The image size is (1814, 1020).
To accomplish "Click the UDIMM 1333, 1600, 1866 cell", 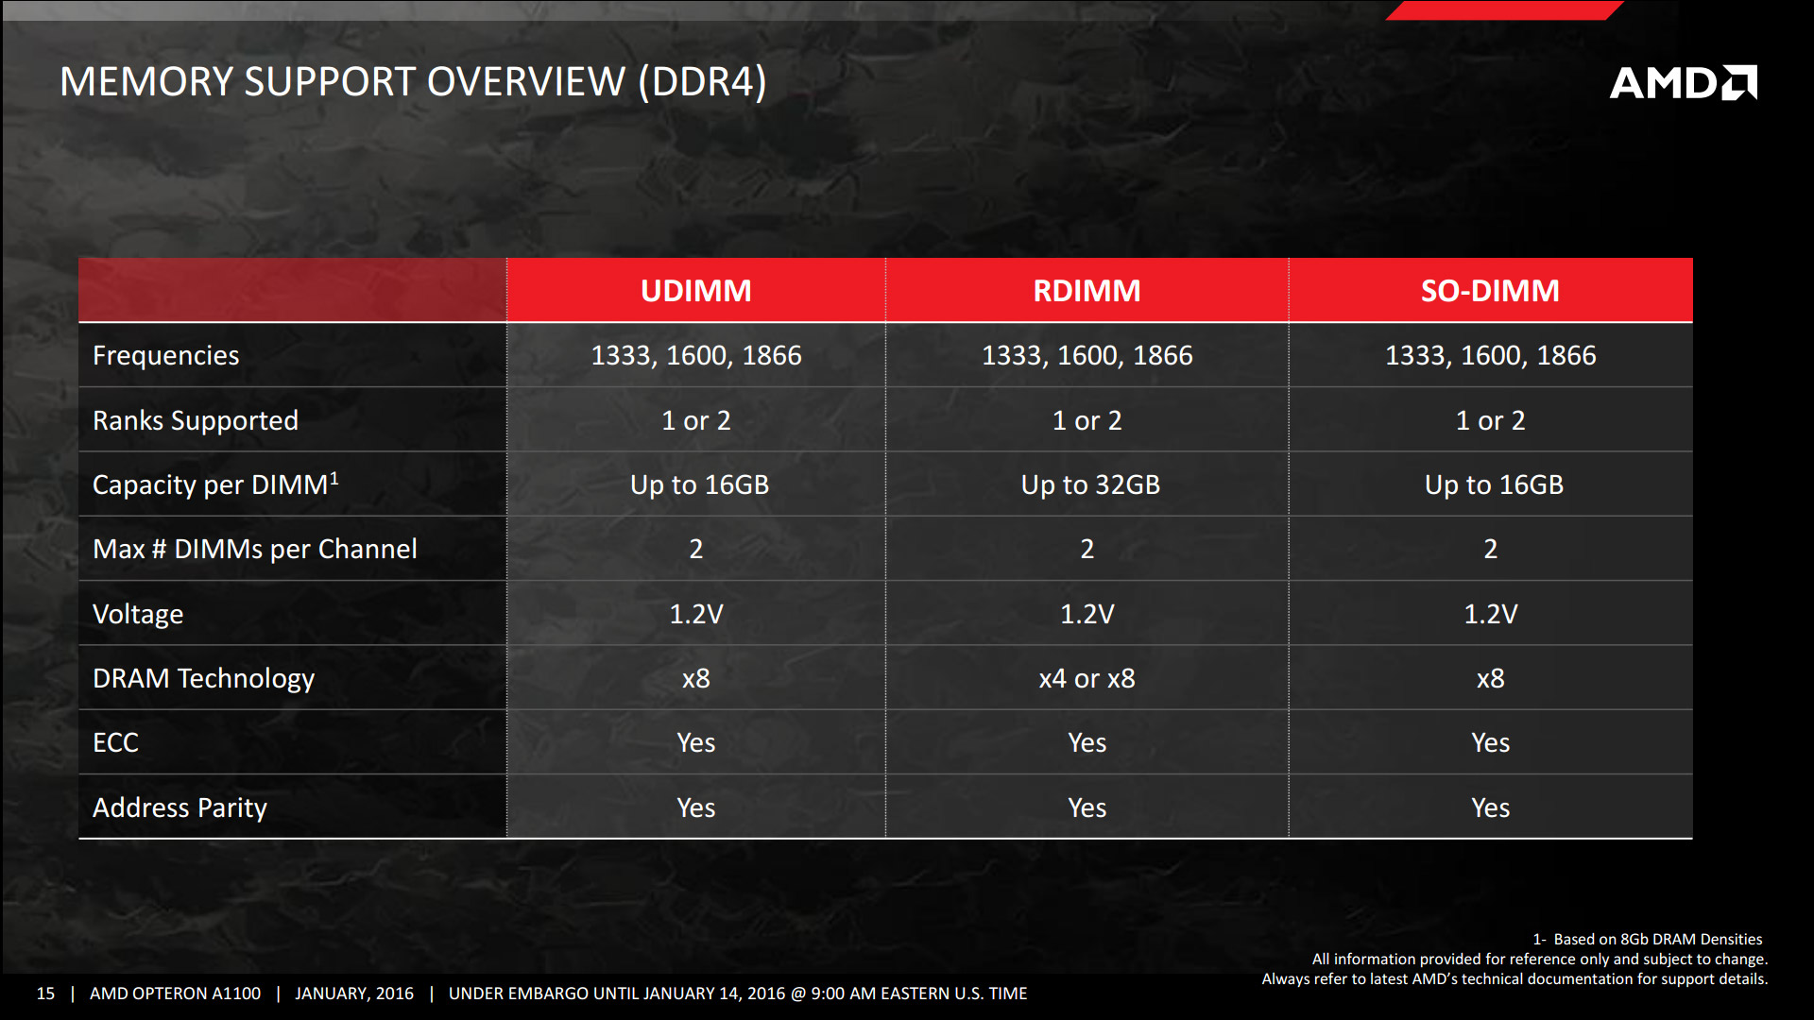I will (x=695, y=356).
